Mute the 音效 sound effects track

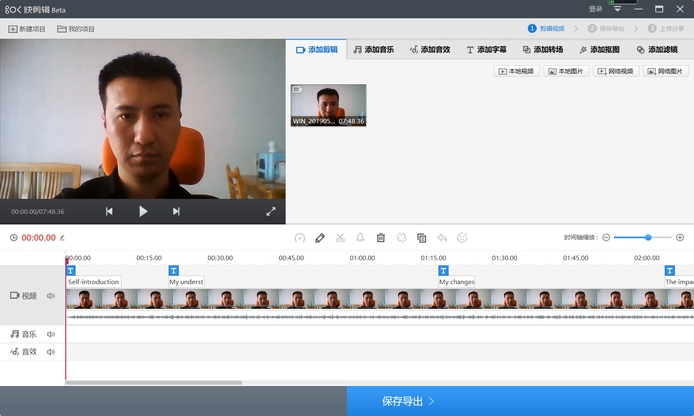(x=51, y=352)
